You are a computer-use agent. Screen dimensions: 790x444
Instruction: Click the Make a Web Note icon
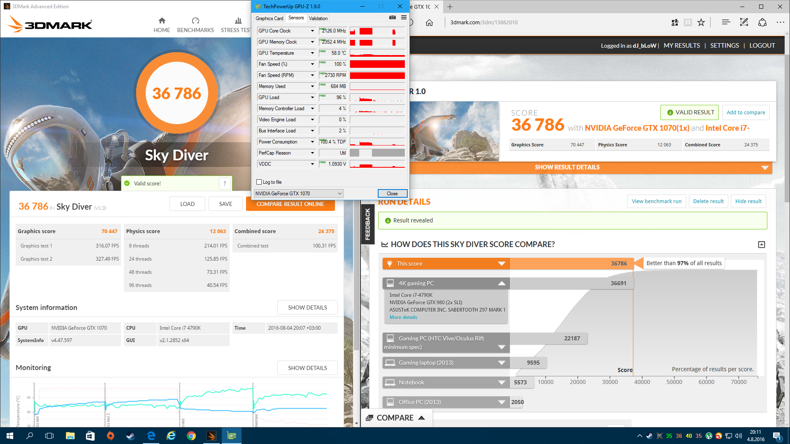744,23
